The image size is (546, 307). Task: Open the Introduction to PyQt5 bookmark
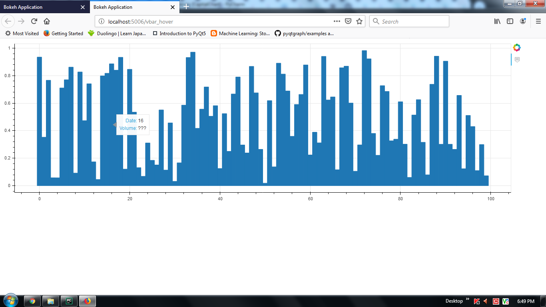179,34
